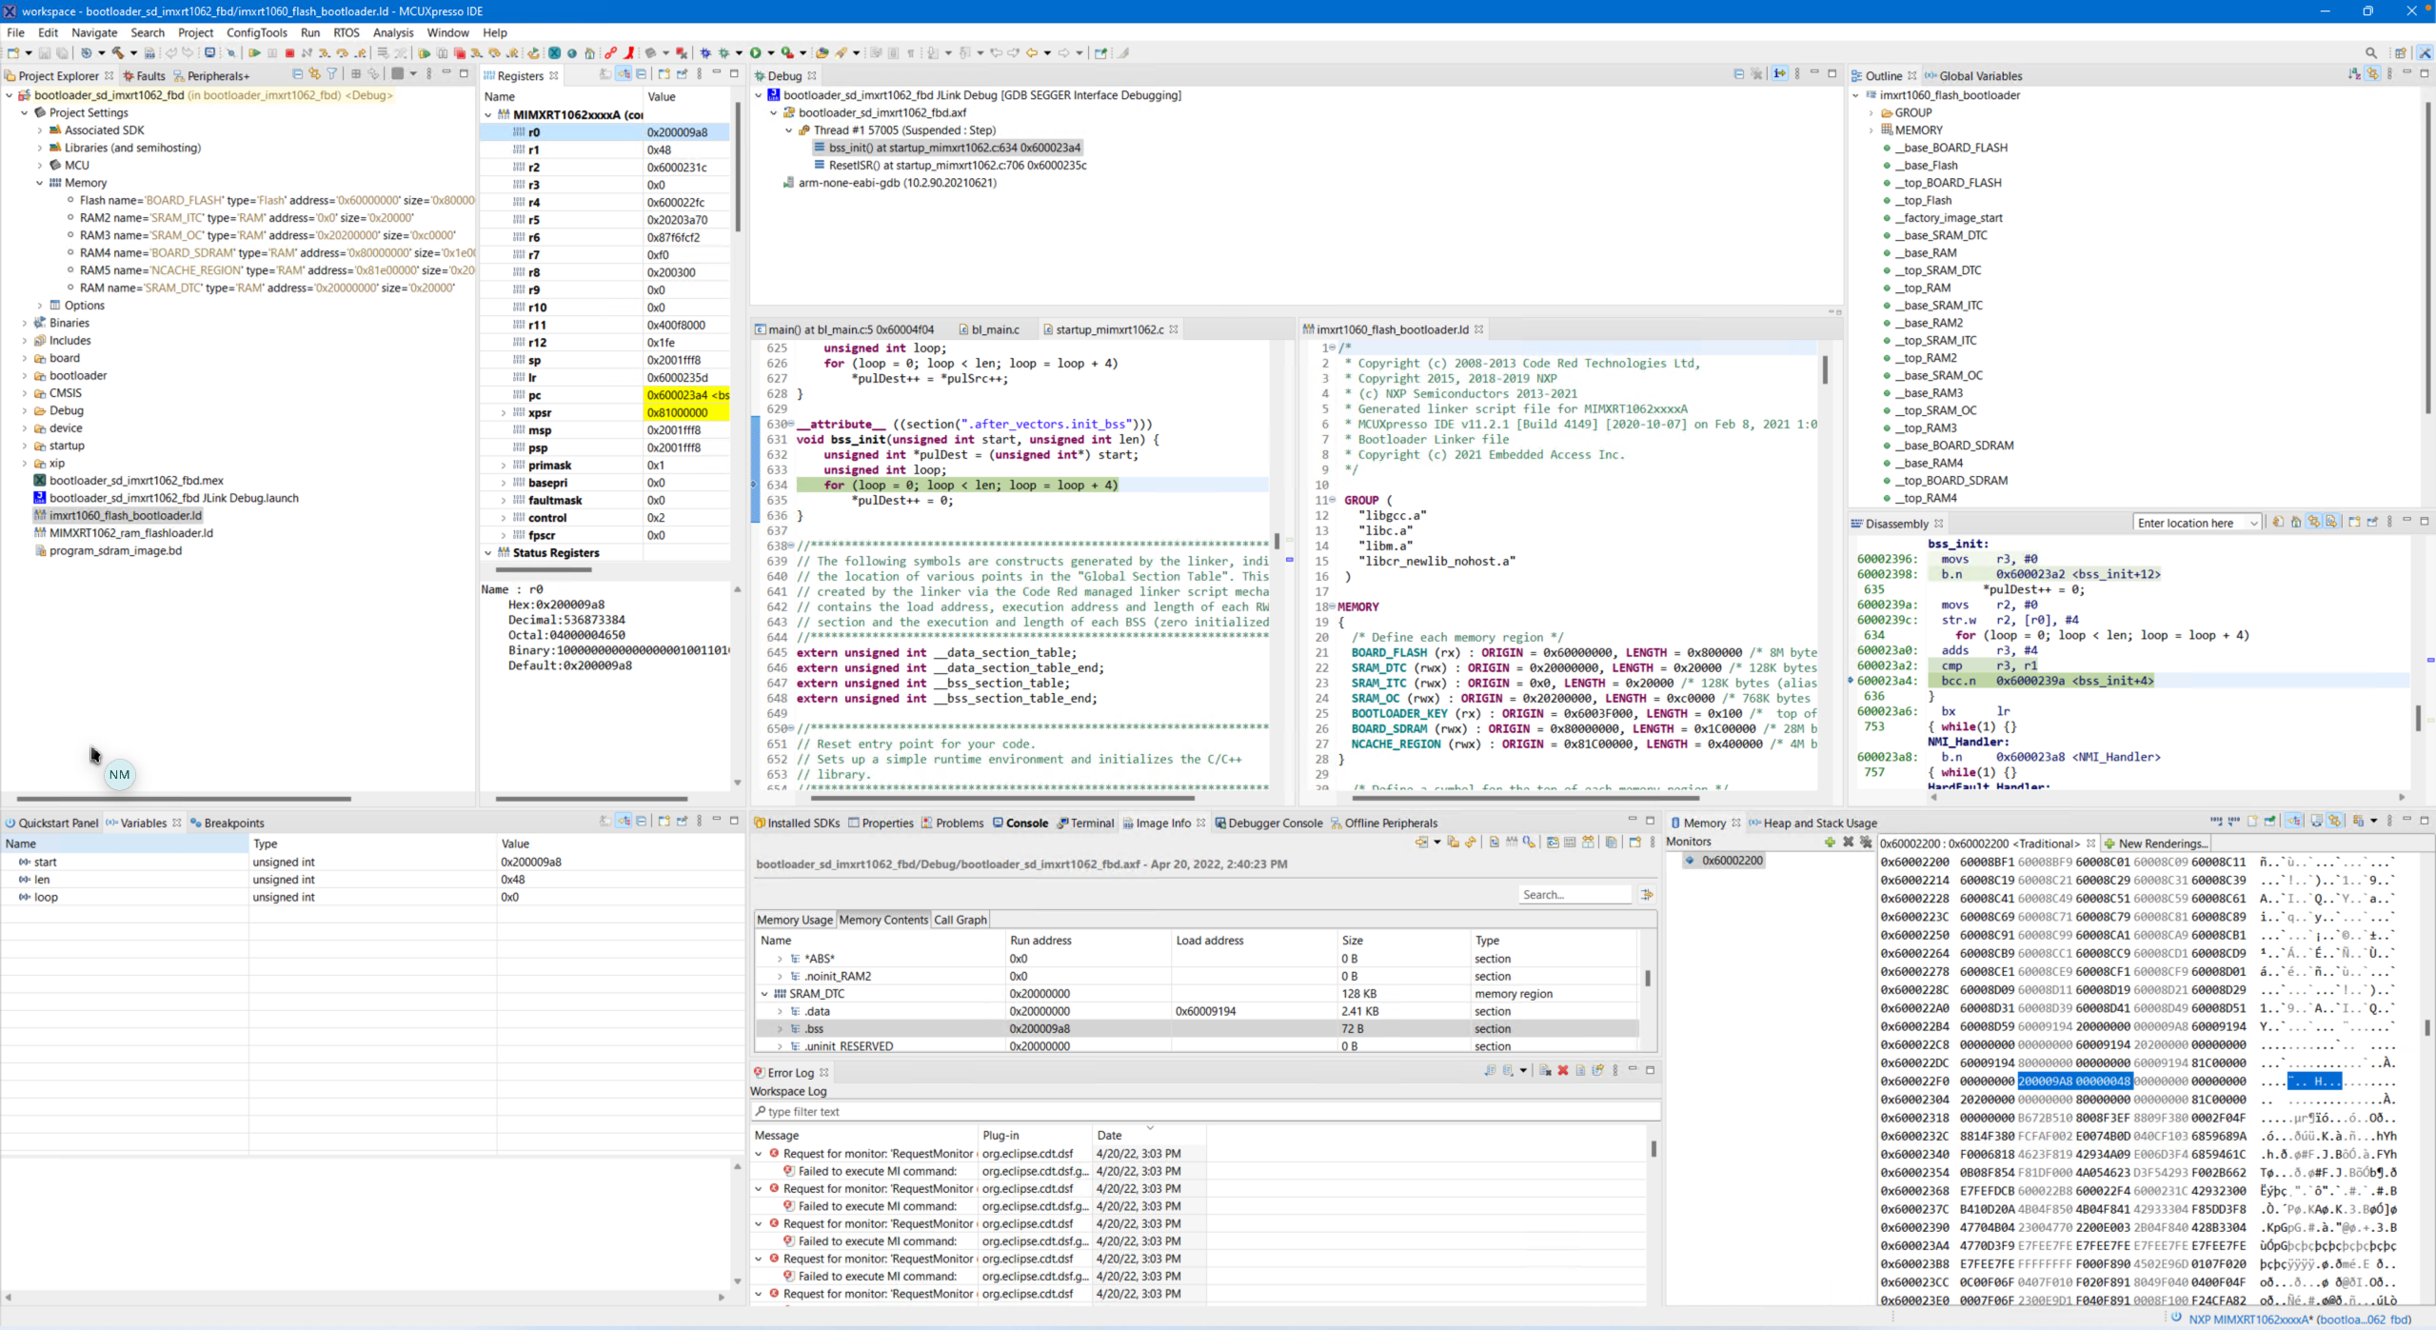Toggle Link with Editor in Project Explorer
The image size is (2436, 1330).
tap(314, 74)
